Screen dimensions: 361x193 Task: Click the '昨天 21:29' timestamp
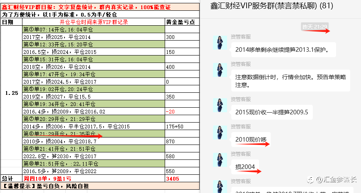(x=314, y=27)
